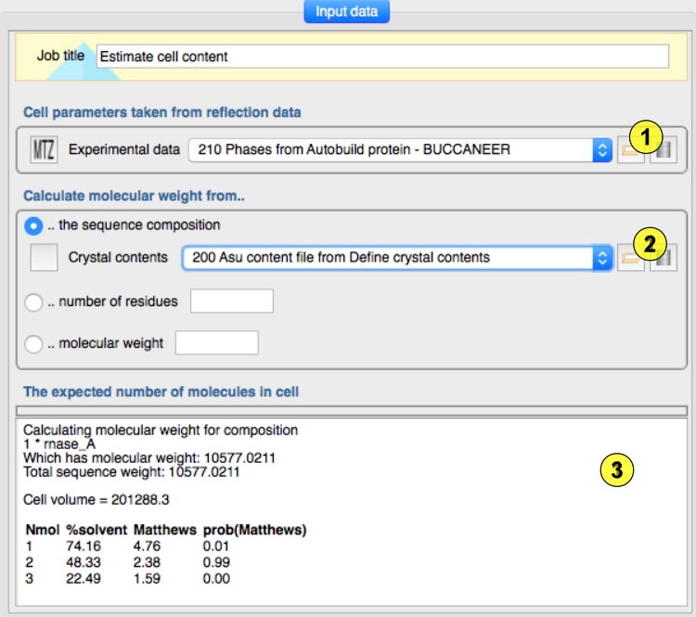The height and width of the screenshot is (617, 696).
Task: Click the molecular weight input box
Action: [216, 343]
